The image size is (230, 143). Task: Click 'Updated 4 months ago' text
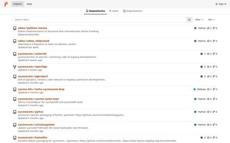[31, 93]
